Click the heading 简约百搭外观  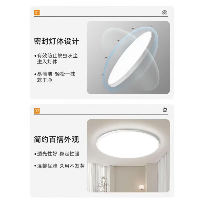[x=56, y=139]
